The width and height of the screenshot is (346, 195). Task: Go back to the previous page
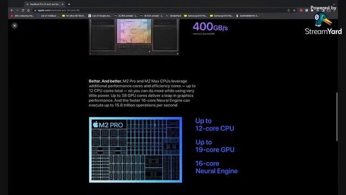pos(12,10)
